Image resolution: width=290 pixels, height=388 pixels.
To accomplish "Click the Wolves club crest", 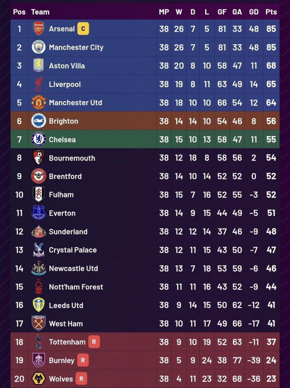I will pos(38,379).
